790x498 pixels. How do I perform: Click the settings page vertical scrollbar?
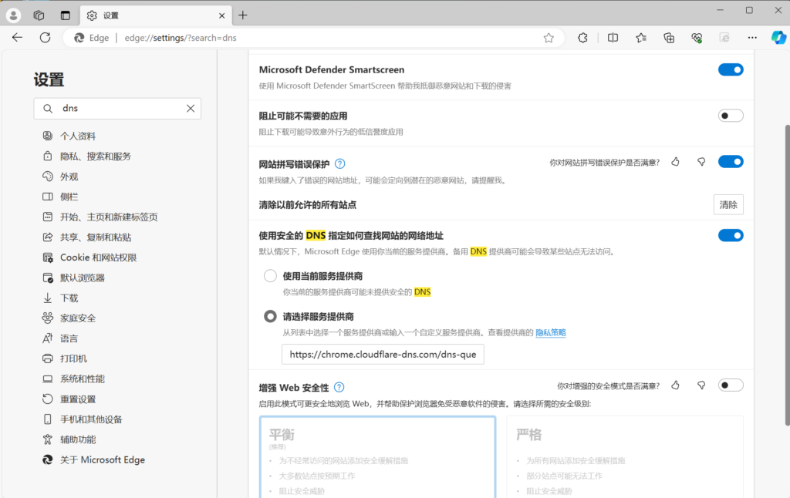coord(787,274)
